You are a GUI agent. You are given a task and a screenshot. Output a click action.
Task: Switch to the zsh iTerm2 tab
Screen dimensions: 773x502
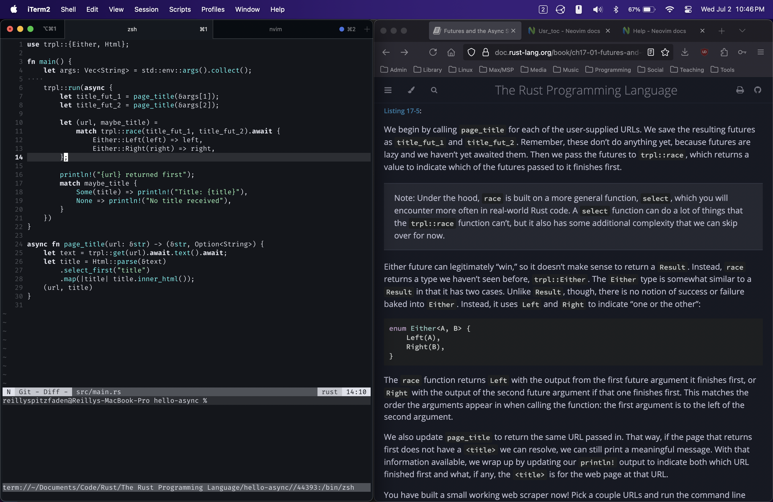tap(139, 29)
